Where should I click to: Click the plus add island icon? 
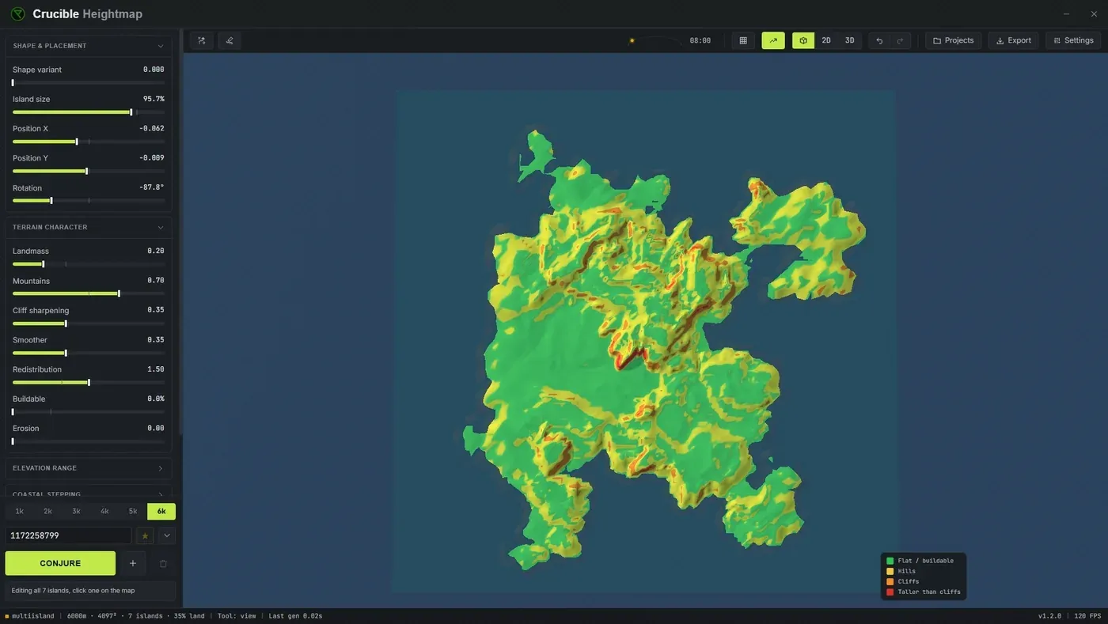coord(133,564)
